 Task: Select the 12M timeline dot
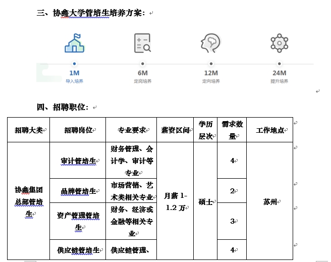(x=211, y=64)
